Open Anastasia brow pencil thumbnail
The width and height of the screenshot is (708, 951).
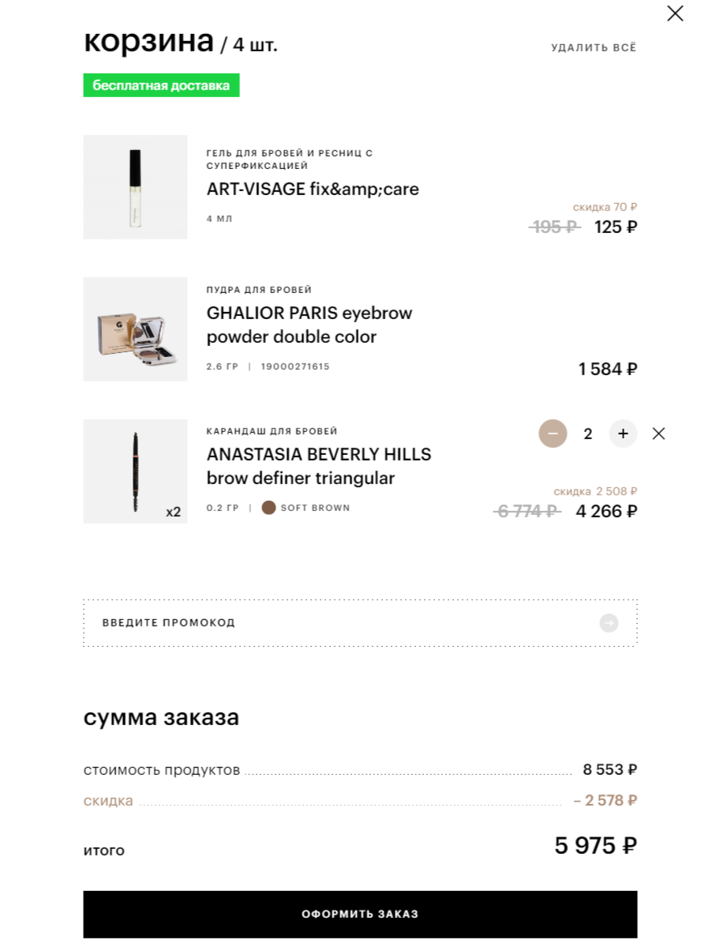[136, 472]
